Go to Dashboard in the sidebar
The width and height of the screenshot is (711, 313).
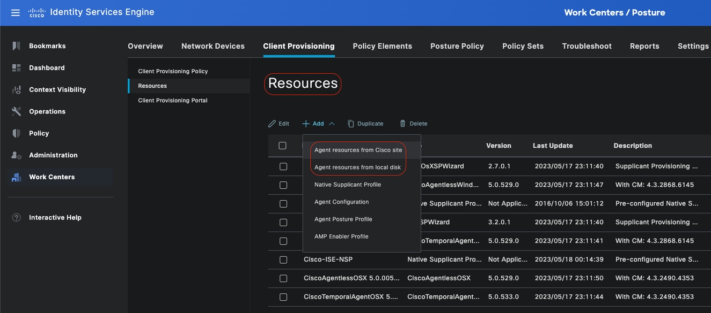click(x=47, y=68)
